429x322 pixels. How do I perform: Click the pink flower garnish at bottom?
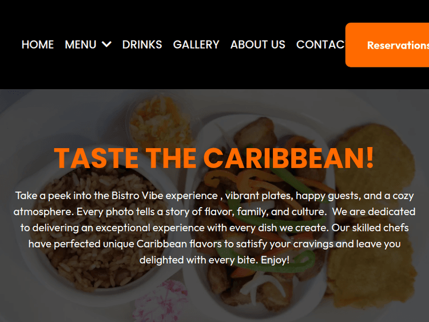click(161, 301)
